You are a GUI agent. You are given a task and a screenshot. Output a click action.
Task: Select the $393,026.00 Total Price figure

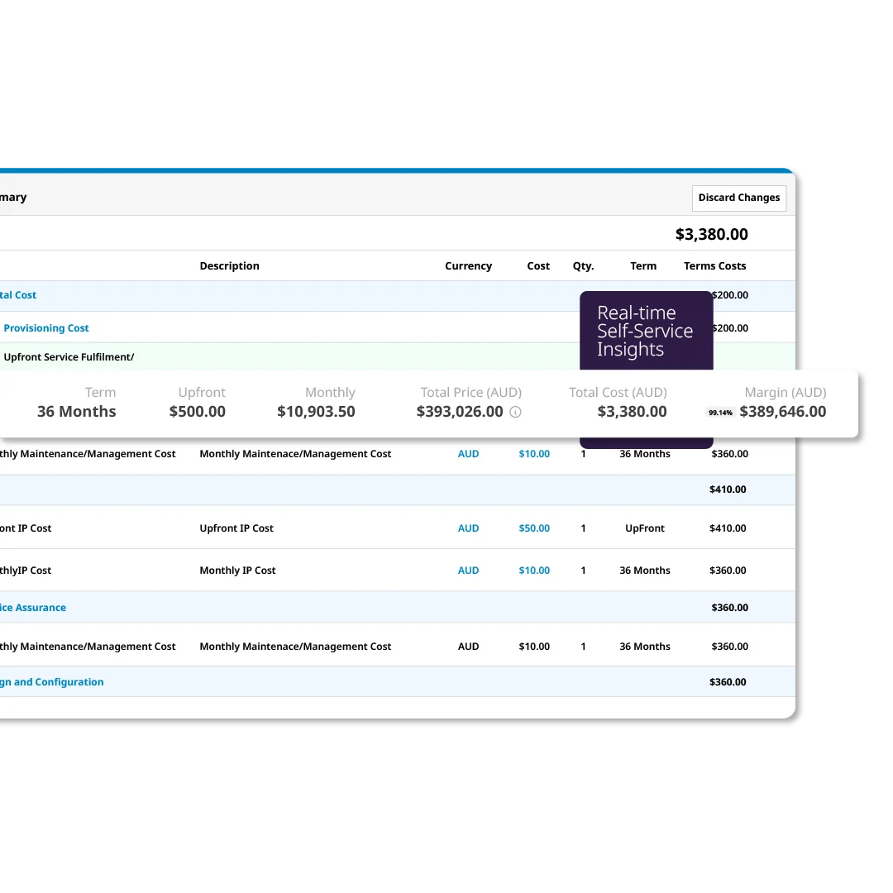pos(459,411)
